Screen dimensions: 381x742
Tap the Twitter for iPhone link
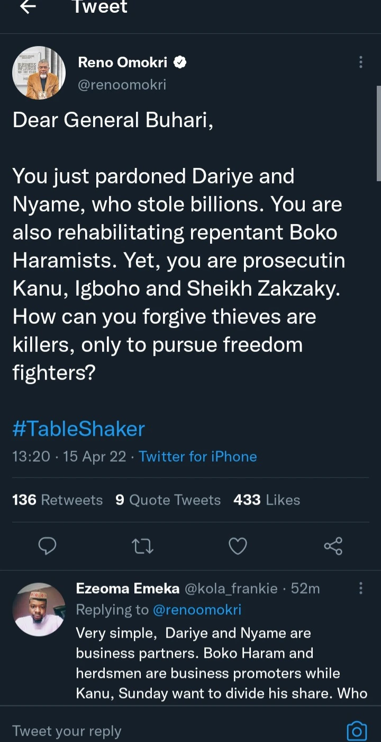[198, 457]
